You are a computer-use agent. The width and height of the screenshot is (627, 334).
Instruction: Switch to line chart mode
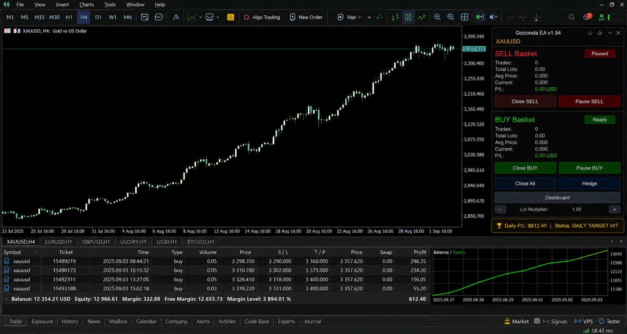[x=422, y=17]
